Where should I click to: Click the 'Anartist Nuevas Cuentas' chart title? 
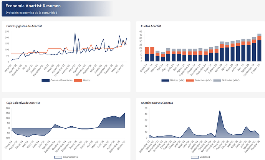[157, 103]
